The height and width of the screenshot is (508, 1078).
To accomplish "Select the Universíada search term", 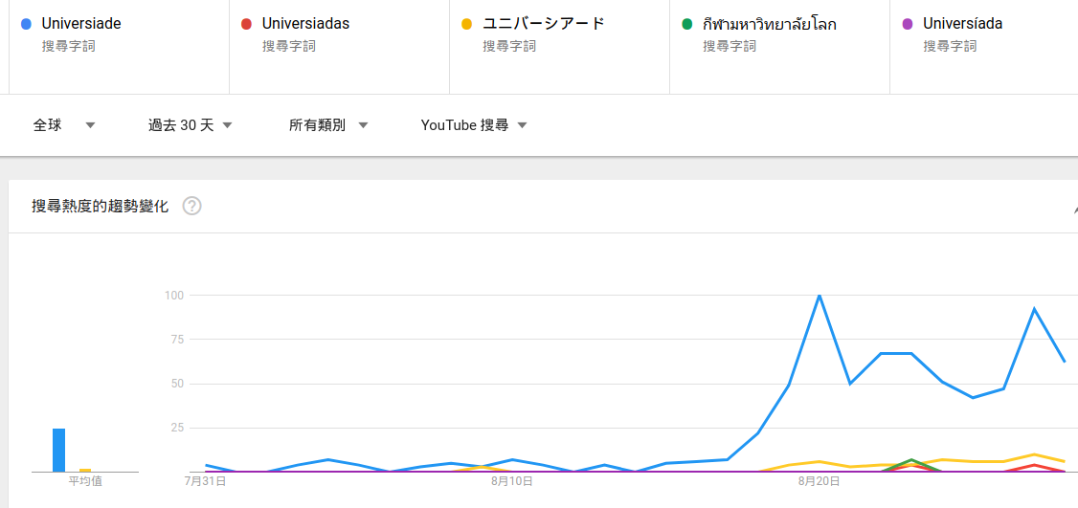I will 963,24.
